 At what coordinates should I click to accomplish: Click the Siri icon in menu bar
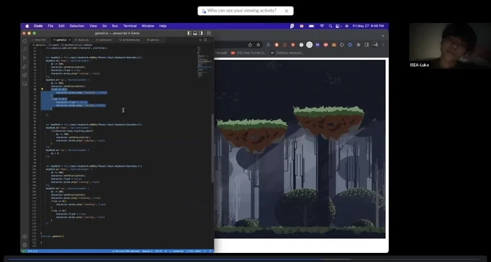[x=346, y=26]
